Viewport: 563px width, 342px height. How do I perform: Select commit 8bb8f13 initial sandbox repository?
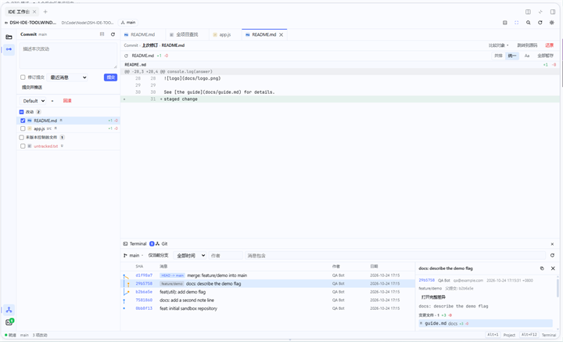click(x=267, y=308)
